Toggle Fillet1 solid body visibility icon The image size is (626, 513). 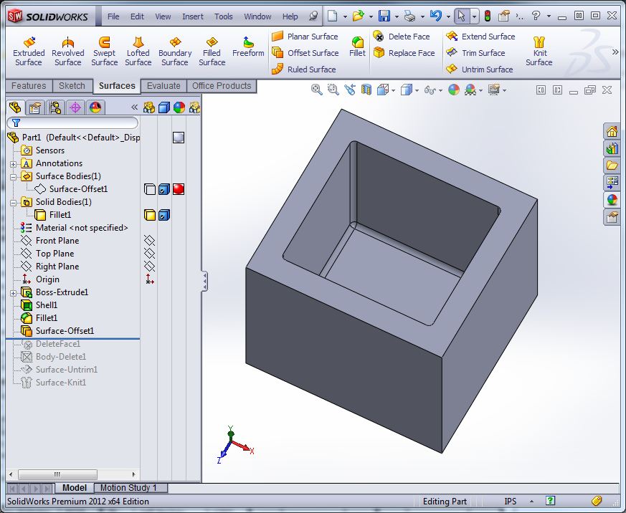click(149, 215)
